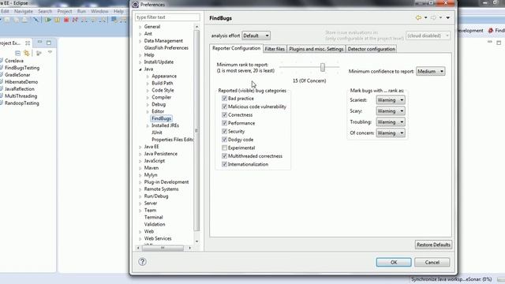Open the Troubling rank dropdown
The height and width of the screenshot is (284, 505).
pyautogui.click(x=391, y=122)
